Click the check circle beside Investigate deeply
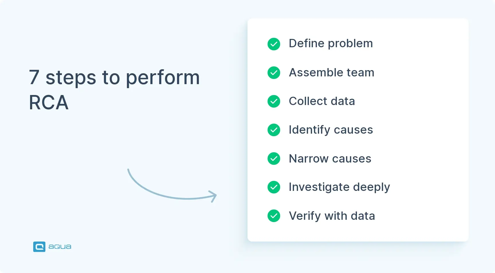The image size is (495, 273). tap(274, 187)
